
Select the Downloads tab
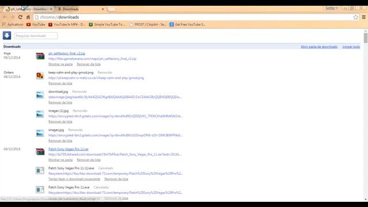click(80, 9)
